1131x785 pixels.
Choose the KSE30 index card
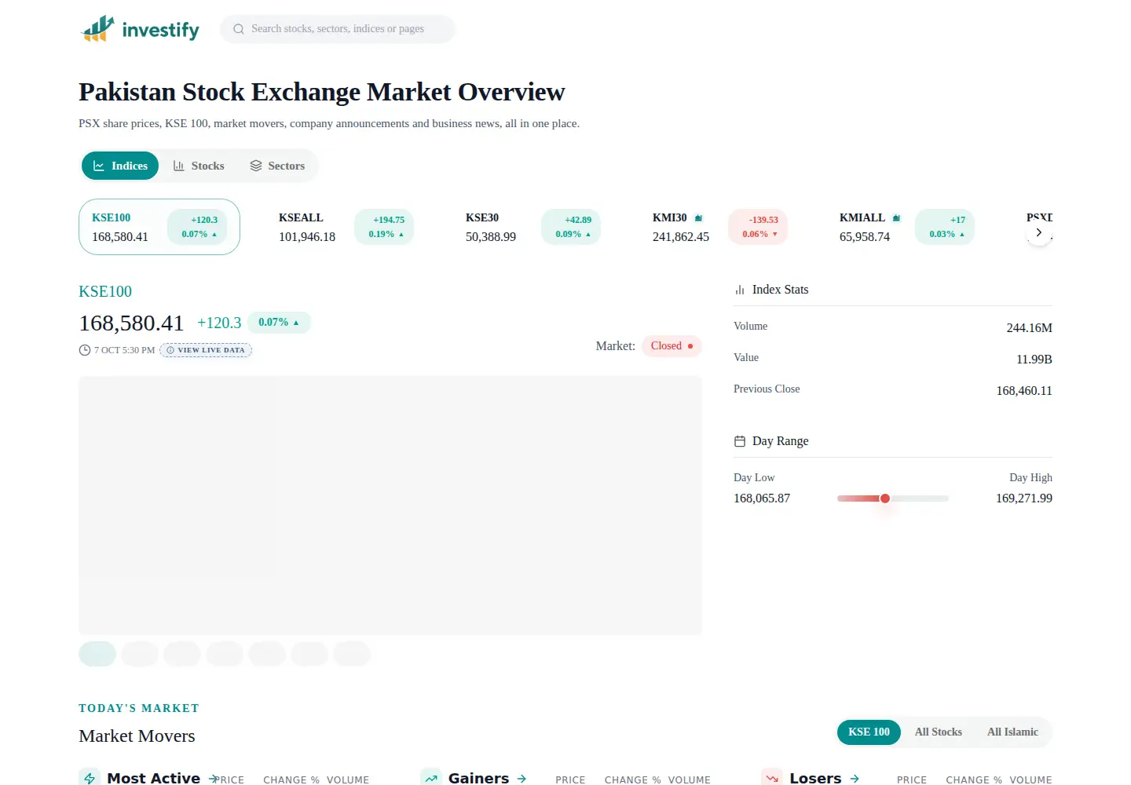[533, 227]
